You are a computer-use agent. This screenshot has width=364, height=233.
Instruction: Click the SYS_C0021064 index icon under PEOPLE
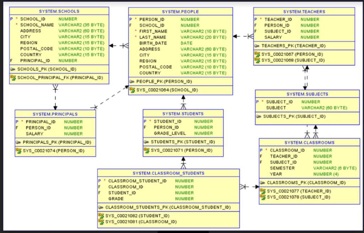132,90
